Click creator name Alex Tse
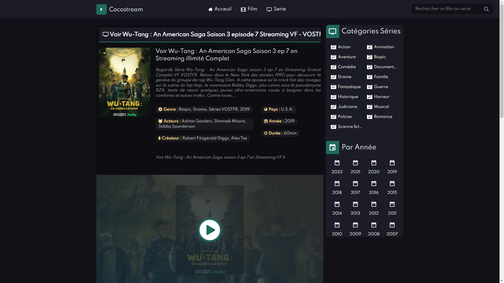Image resolution: width=504 pixels, height=283 pixels. (239, 138)
